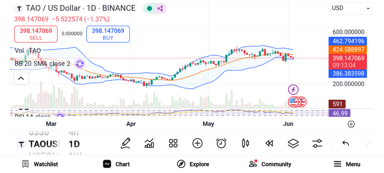The width and height of the screenshot is (384, 173).
Task: Open the Watchlist tab
Action: click(x=40, y=164)
